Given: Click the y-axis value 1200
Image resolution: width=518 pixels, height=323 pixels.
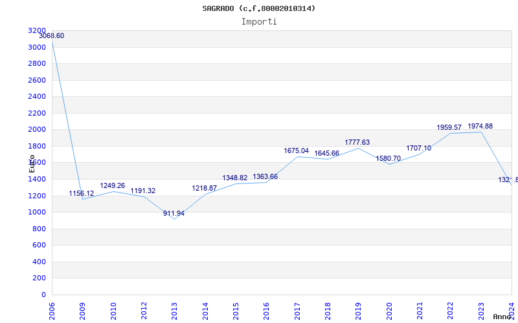Looking at the screenshot, I should (37, 196).
